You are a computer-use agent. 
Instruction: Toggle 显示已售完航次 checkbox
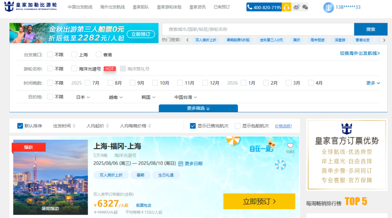tap(192, 126)
